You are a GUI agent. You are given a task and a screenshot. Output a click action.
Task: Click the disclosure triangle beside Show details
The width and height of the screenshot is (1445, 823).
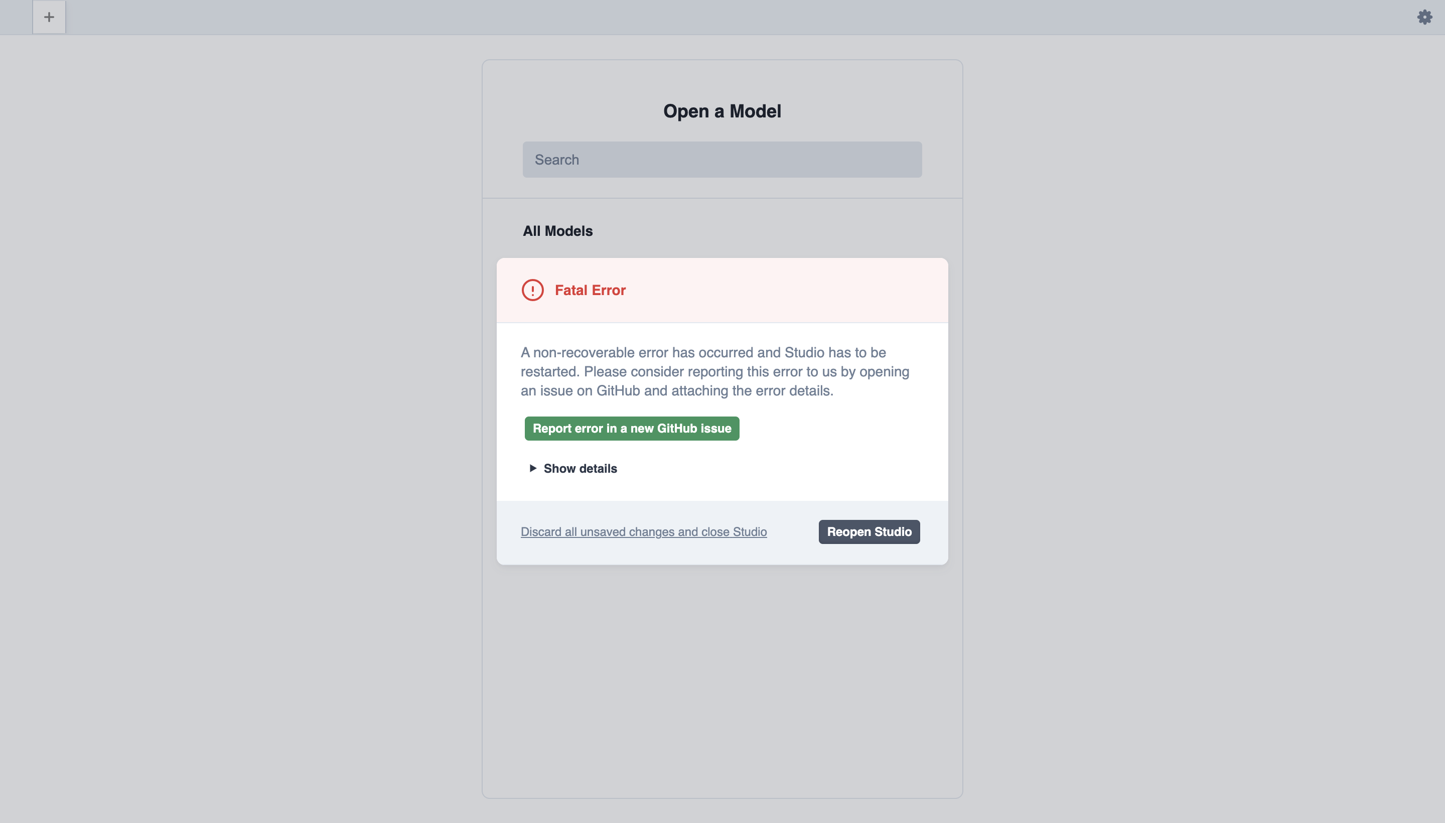(532, 468)
